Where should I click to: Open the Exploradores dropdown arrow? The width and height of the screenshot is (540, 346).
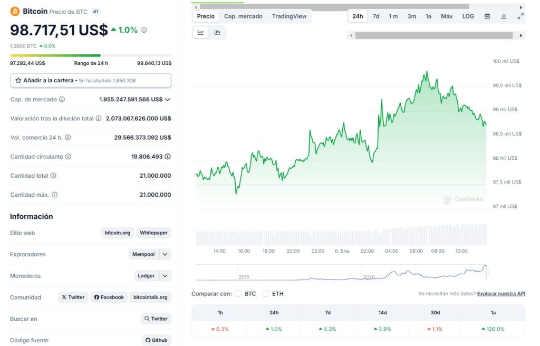[x=165, y=254]
